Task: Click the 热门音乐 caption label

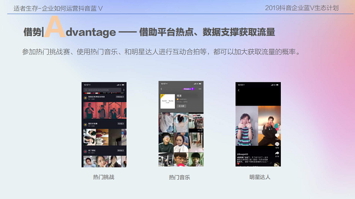Action: pyautogui.click(x=180, y=177)
